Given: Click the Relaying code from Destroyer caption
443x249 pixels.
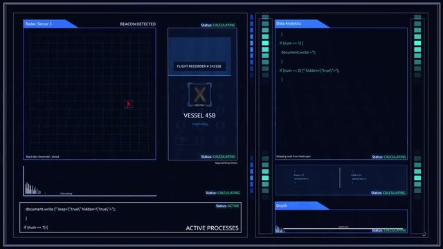Looking at the screenshot, I should pos(293,156).
